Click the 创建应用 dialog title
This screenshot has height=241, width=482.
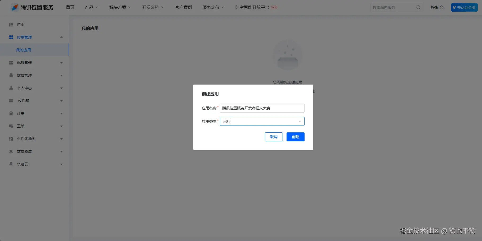pos(210,94)
